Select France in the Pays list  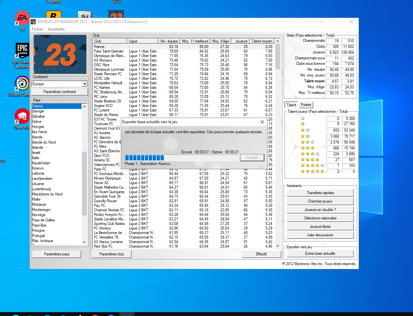coord(57,106)
